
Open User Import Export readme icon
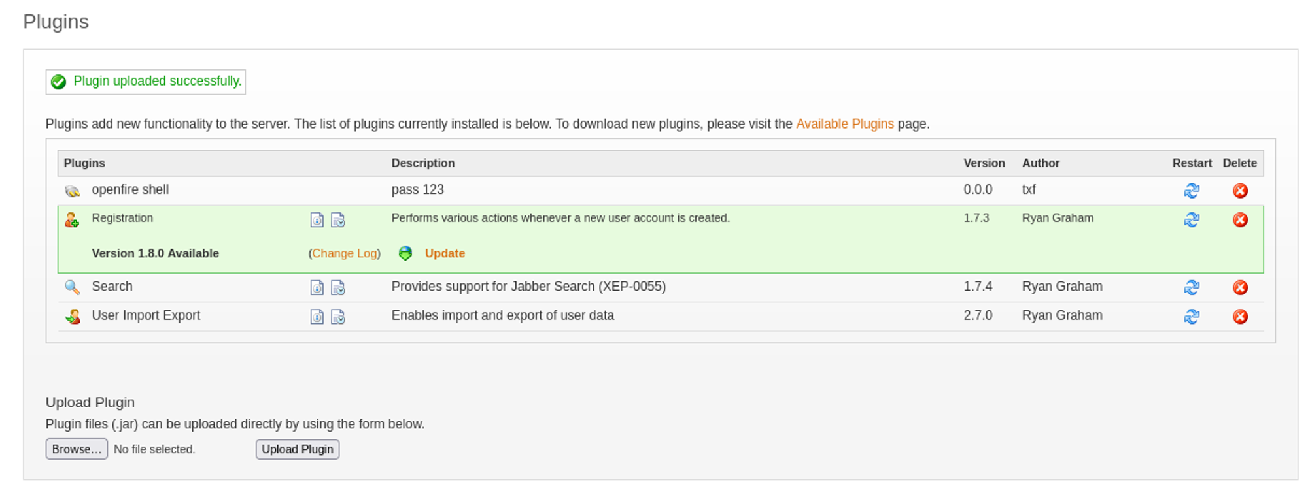(x=317, y=317)
